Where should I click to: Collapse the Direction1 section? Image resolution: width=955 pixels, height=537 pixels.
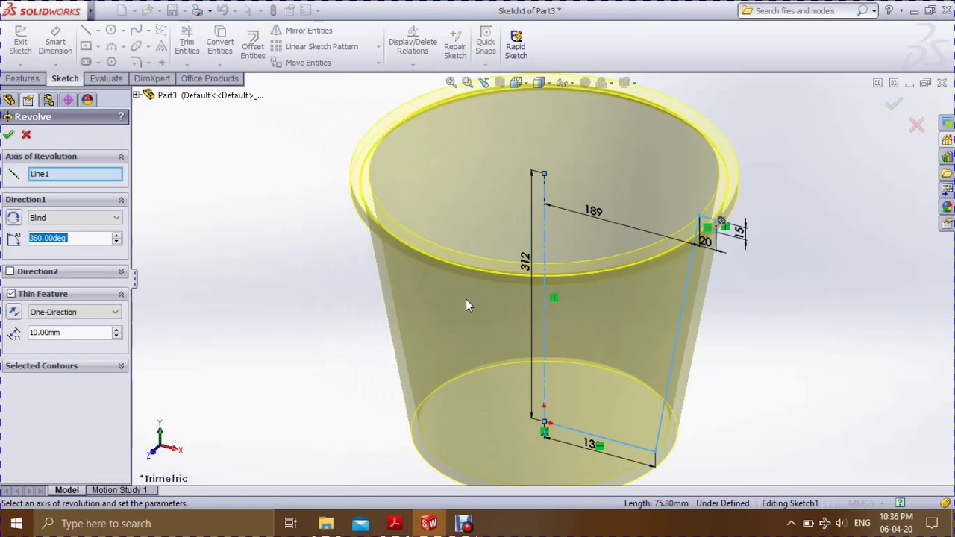coord(121,199)
